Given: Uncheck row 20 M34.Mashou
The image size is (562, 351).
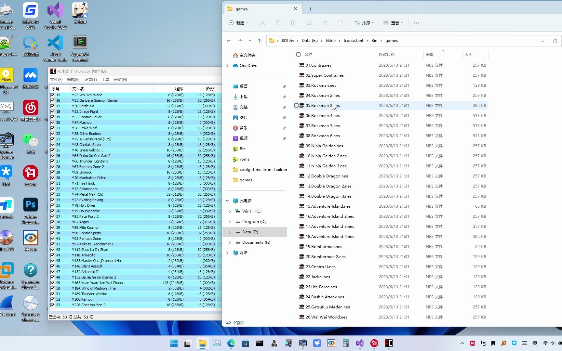Looking at the screenshot, I should (52, 123).
